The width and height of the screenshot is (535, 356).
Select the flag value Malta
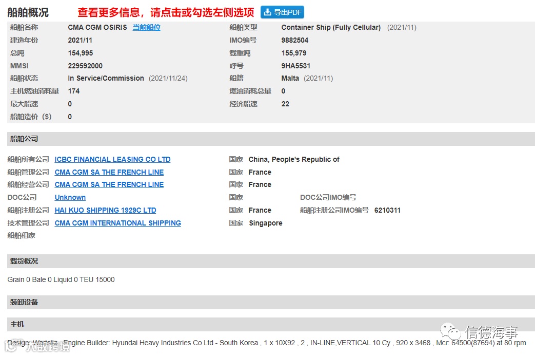point(290,78)
